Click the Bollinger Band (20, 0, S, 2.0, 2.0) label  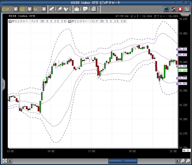coord(39,21)
